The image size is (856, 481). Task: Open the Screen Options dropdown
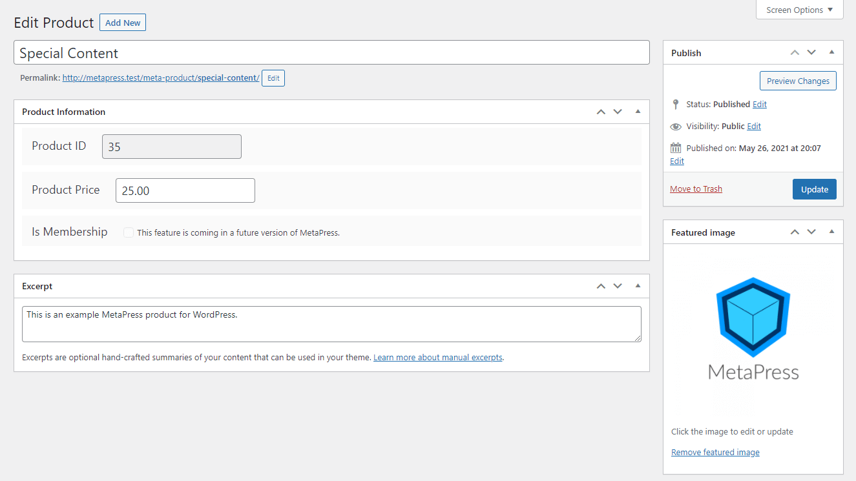(799, 10)
